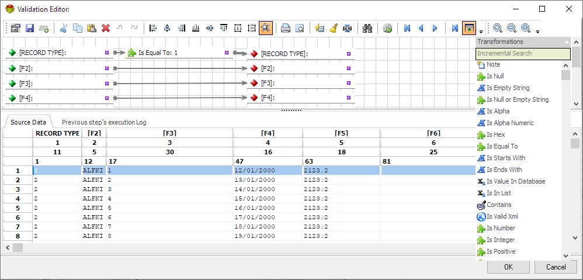Click the Align Left icon
The image size is (583, 280).
point(153,28)
